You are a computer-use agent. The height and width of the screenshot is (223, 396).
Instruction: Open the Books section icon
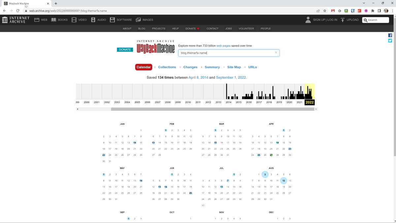point(53,20)
